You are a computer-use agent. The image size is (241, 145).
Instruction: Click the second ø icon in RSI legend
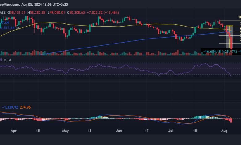tap(10, 60)
